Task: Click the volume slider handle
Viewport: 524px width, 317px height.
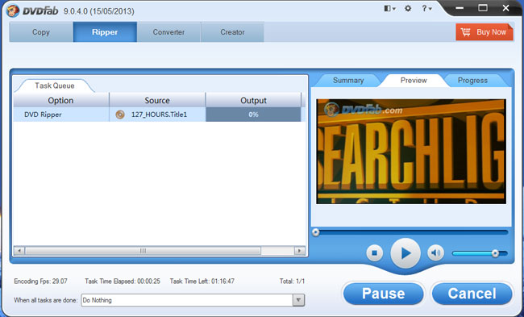Action: point(495,253)
